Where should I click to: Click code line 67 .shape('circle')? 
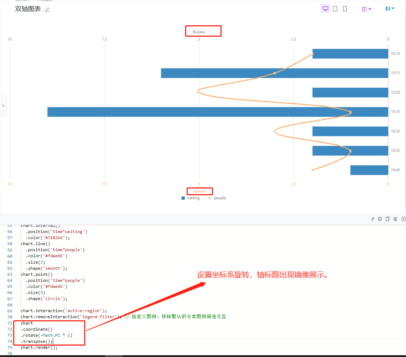(x=46, y=299)
